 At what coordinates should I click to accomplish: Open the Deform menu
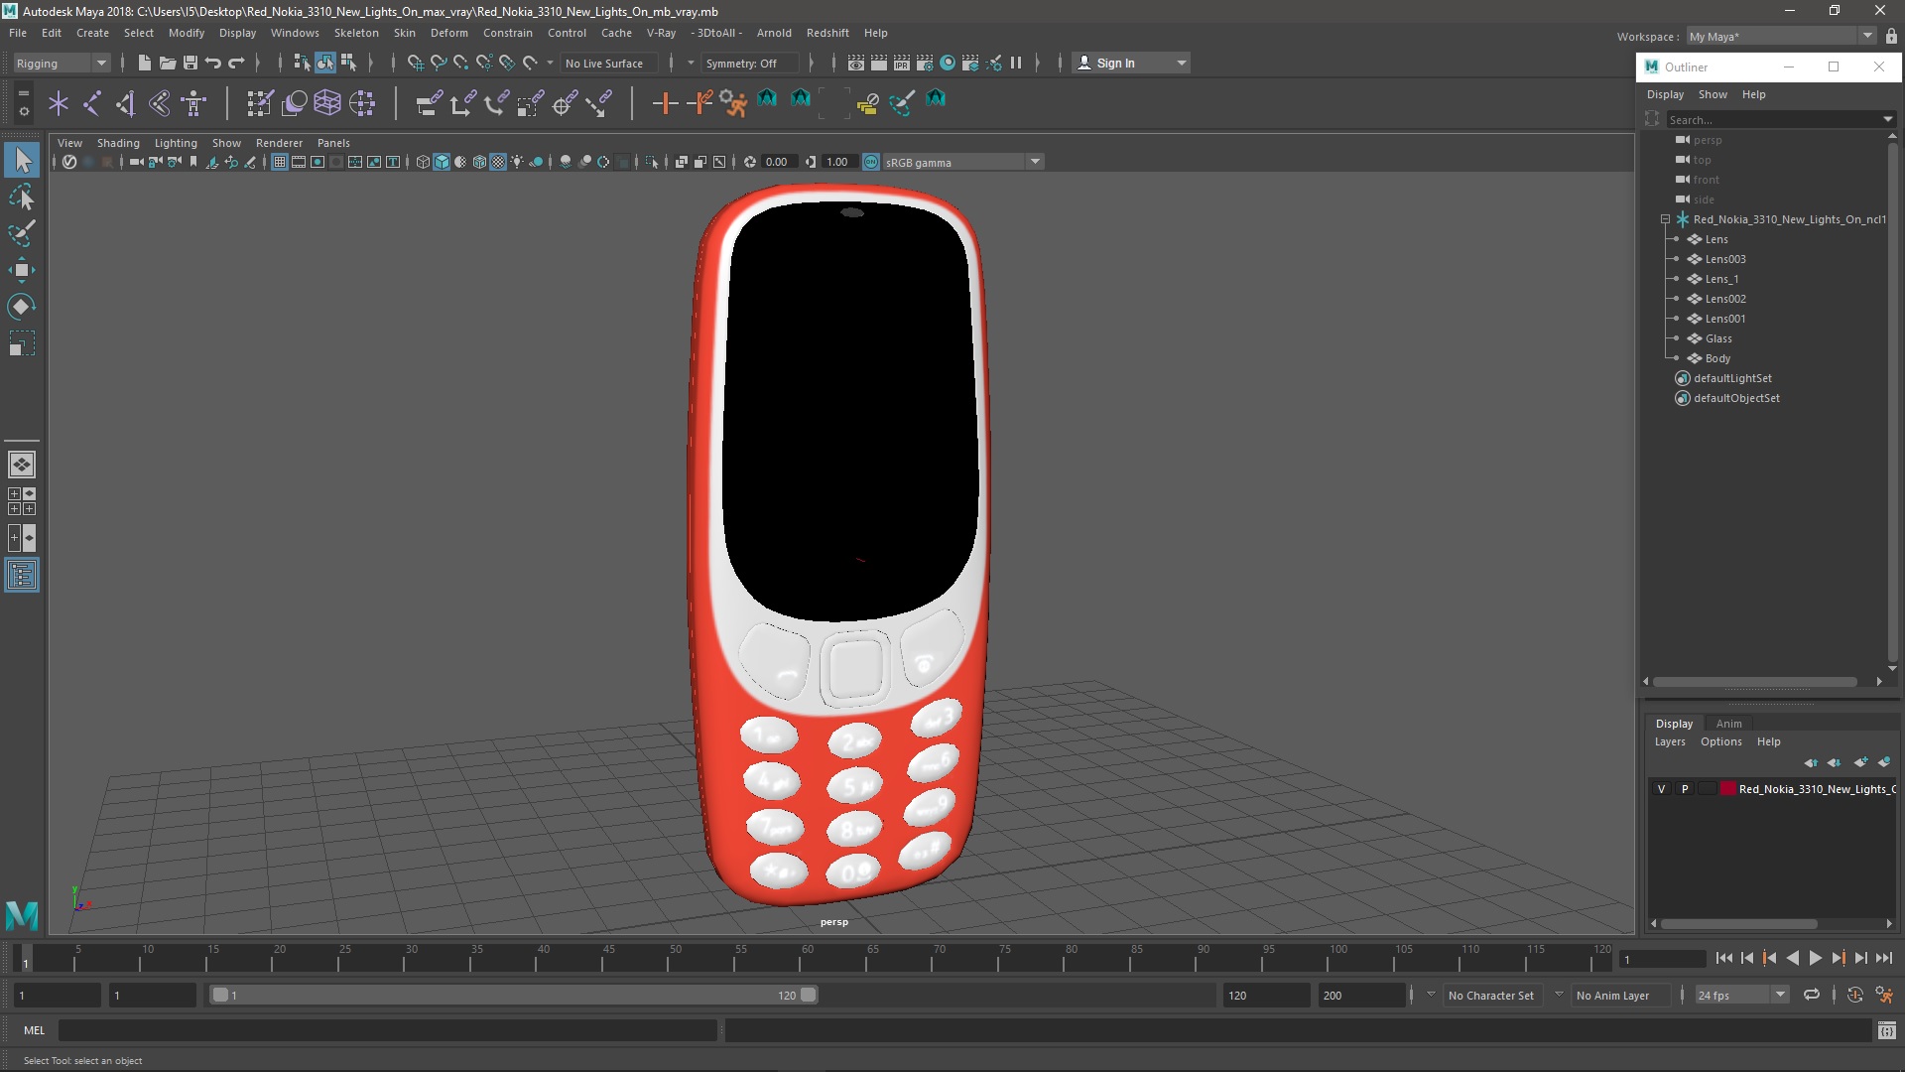(448, 33)
